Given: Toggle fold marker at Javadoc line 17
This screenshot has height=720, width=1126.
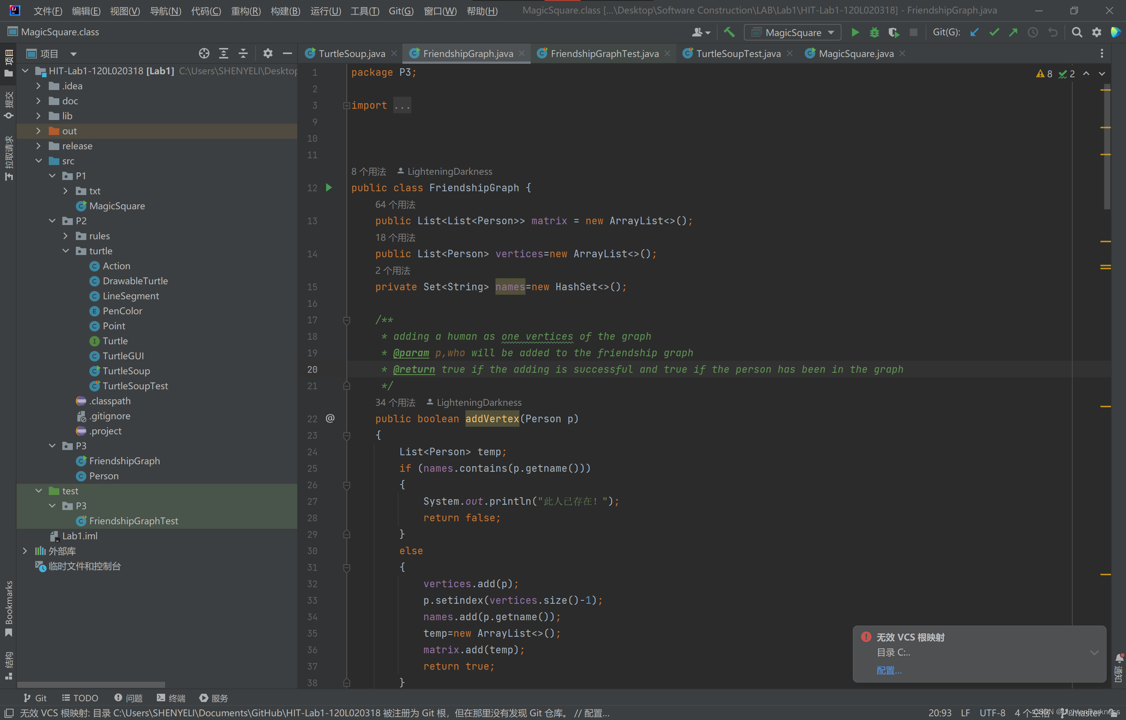Looking at the screenshot, I should coord(347,320).
